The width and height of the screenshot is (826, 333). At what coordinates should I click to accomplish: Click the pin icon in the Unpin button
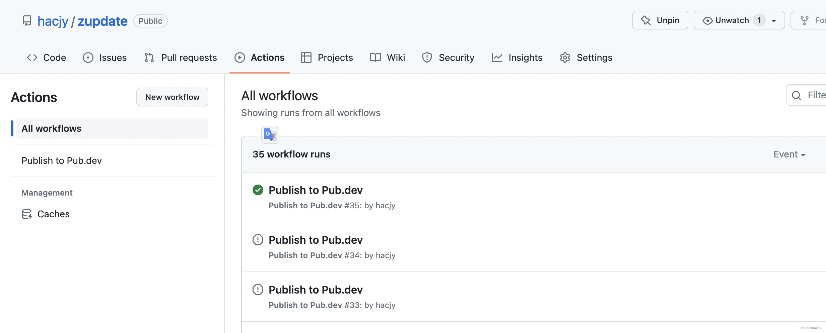tap(646, 20)
